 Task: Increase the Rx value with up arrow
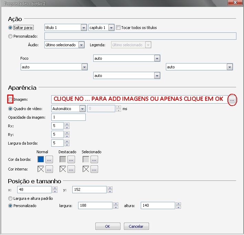67,124
